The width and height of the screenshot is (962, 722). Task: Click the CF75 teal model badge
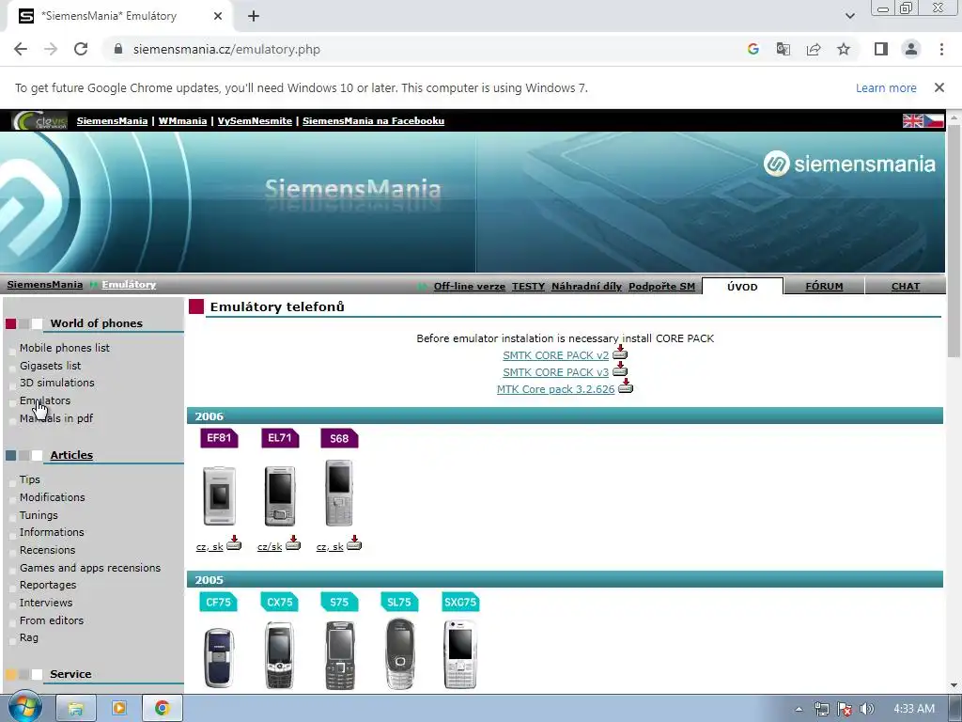218,603
